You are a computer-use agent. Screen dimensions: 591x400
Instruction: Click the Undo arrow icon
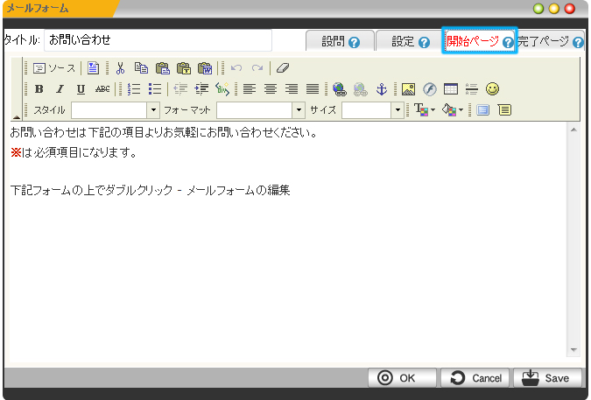click(236, 68)
